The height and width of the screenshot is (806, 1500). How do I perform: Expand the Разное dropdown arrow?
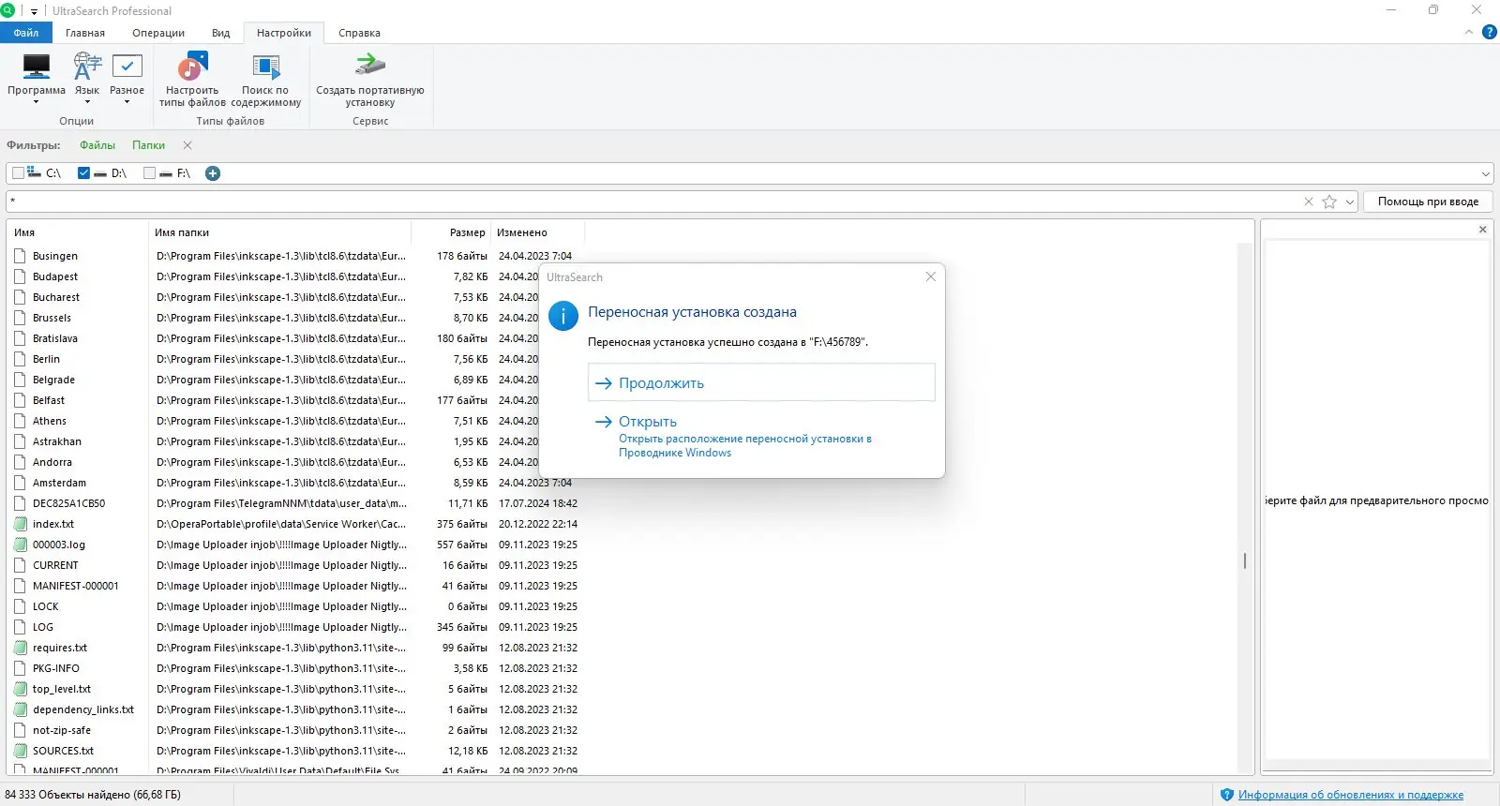pos(127,102)
